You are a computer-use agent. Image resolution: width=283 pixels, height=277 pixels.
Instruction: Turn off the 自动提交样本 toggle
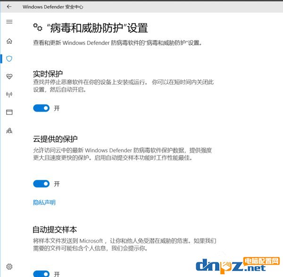tap(42, 274)
